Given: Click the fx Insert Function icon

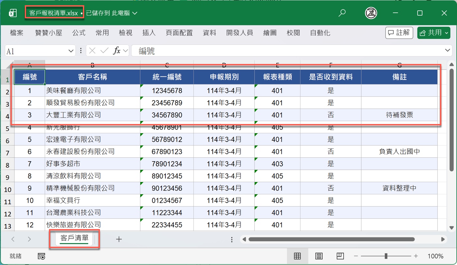Looking at the screenshot, I should click(118, 51).
